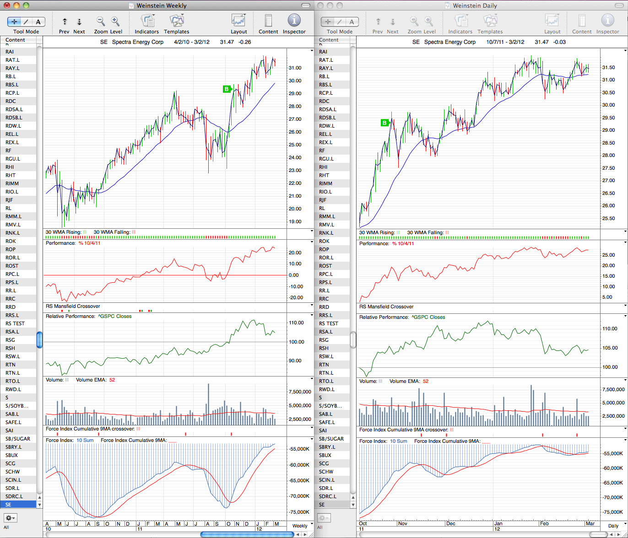Click Weekly content list vertical scroll thumb
The height and width of the screenshot is (538, 628).
pyautogui.click(x=39, y=339)
